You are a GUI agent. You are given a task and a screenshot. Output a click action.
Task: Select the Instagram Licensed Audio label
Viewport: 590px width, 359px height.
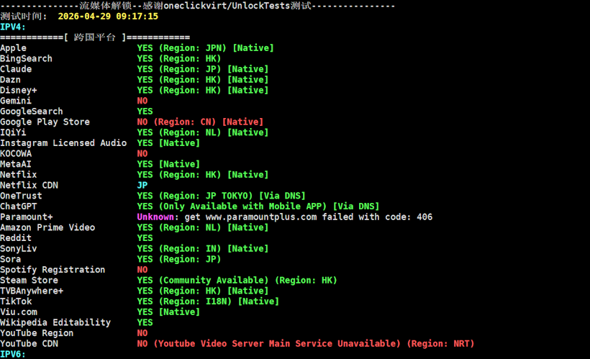point(63,143)
